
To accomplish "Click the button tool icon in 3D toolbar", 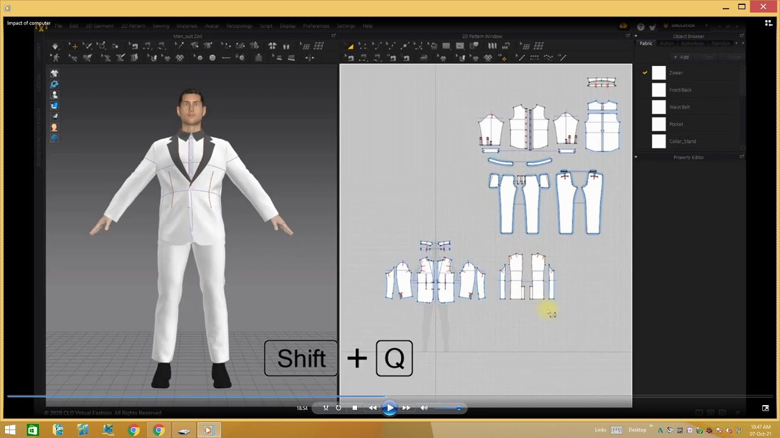I will click(212, 58).
